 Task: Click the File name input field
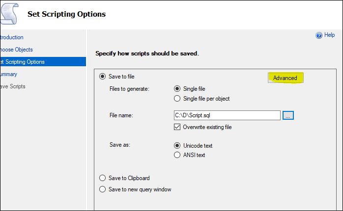(x=227, y=115)
